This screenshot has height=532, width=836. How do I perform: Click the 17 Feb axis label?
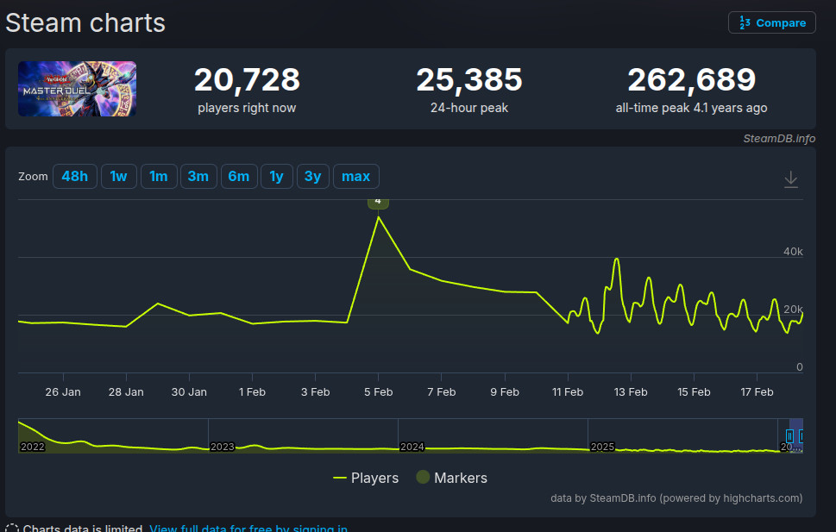(757, 391)
